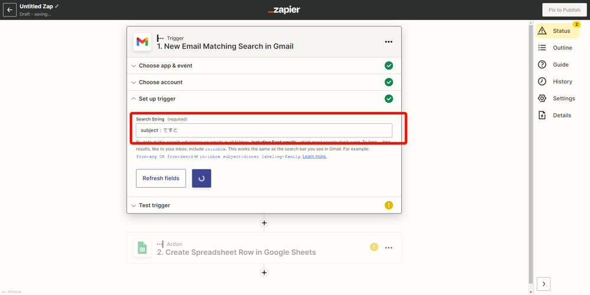Image resolution: width=590 pixels, height=295 pixels.
Task: Open the Status panel tab
Action: pyautogui.click(x=558, y=31)
